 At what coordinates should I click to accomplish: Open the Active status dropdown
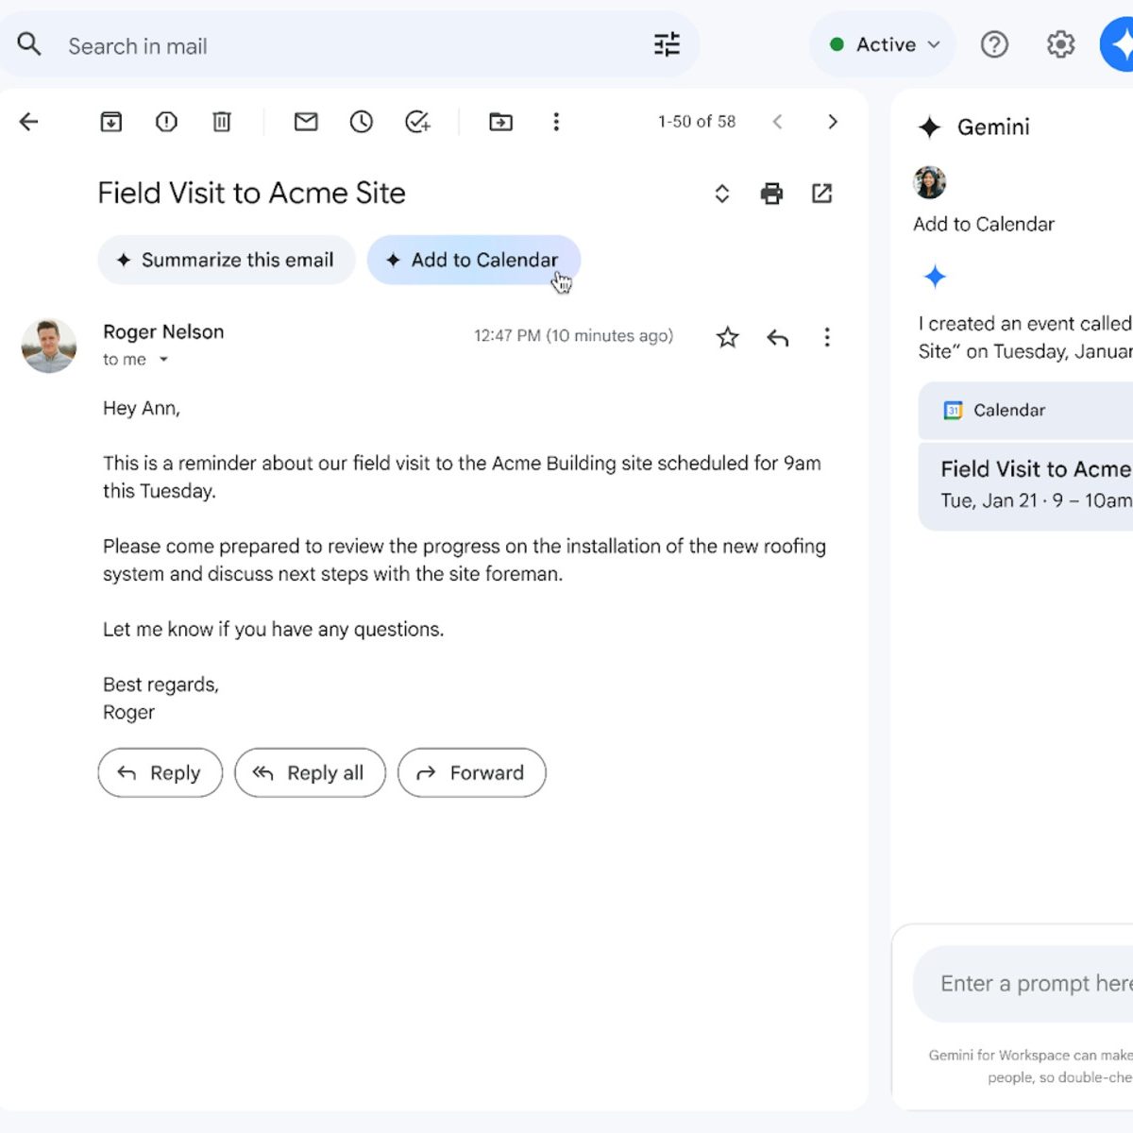(885, 44)
